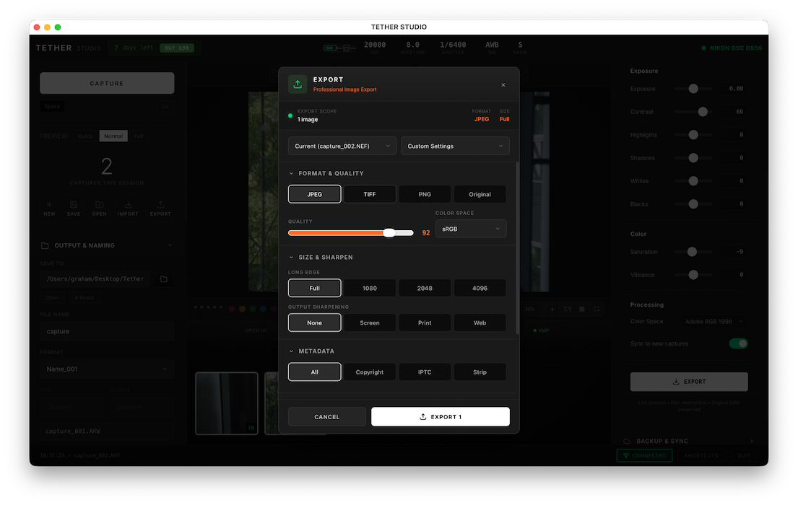Open the Custom Settings preset dropdown
The height and width of the screenshot is (505, 798).
[455, 146]
